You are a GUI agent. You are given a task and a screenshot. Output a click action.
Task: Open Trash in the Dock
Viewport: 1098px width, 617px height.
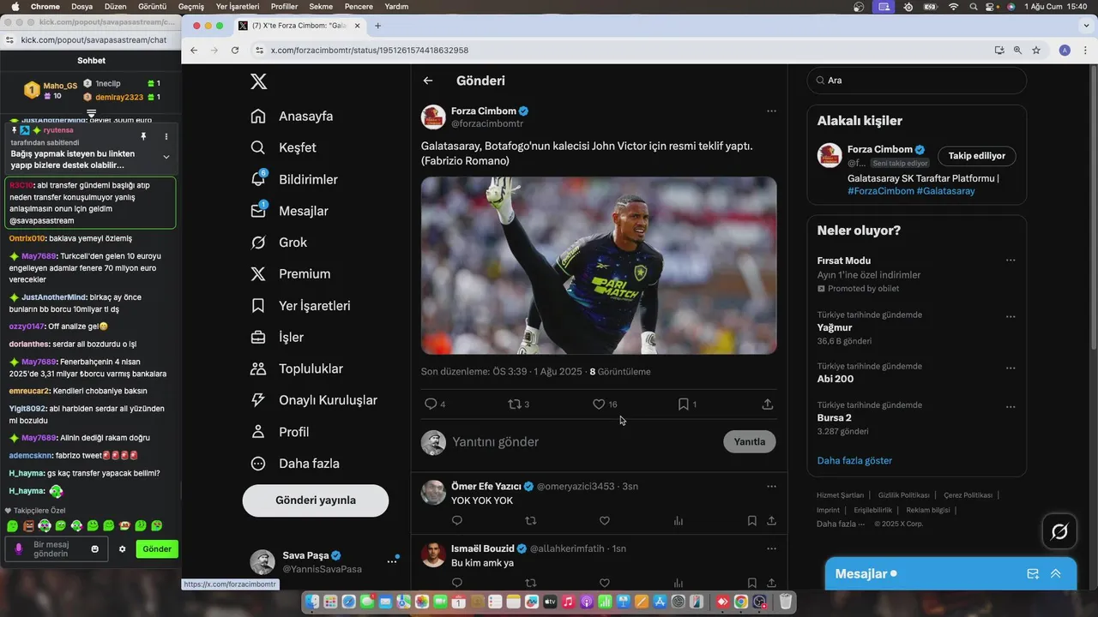click(x=785, y=602)
